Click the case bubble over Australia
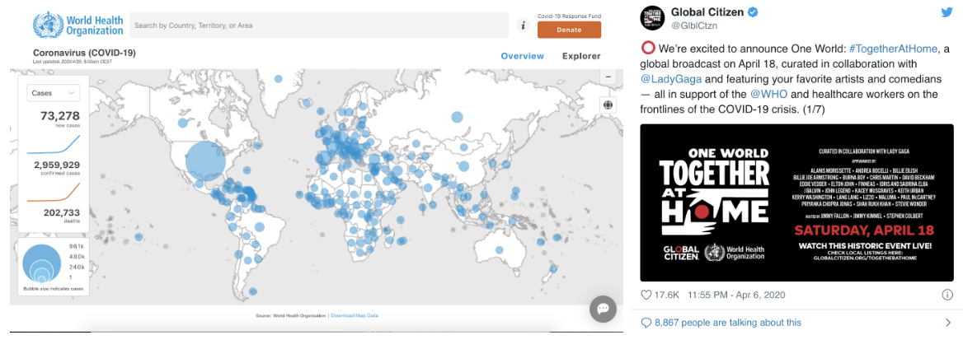This screenshot has height=349, width=963. [500, 250]
